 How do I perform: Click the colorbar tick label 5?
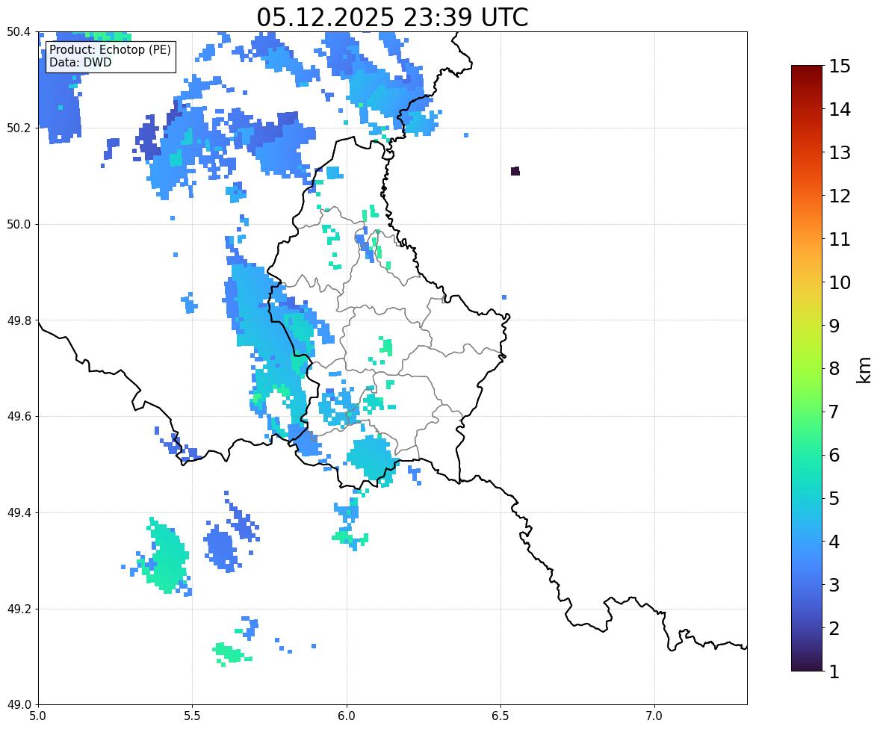834,498
